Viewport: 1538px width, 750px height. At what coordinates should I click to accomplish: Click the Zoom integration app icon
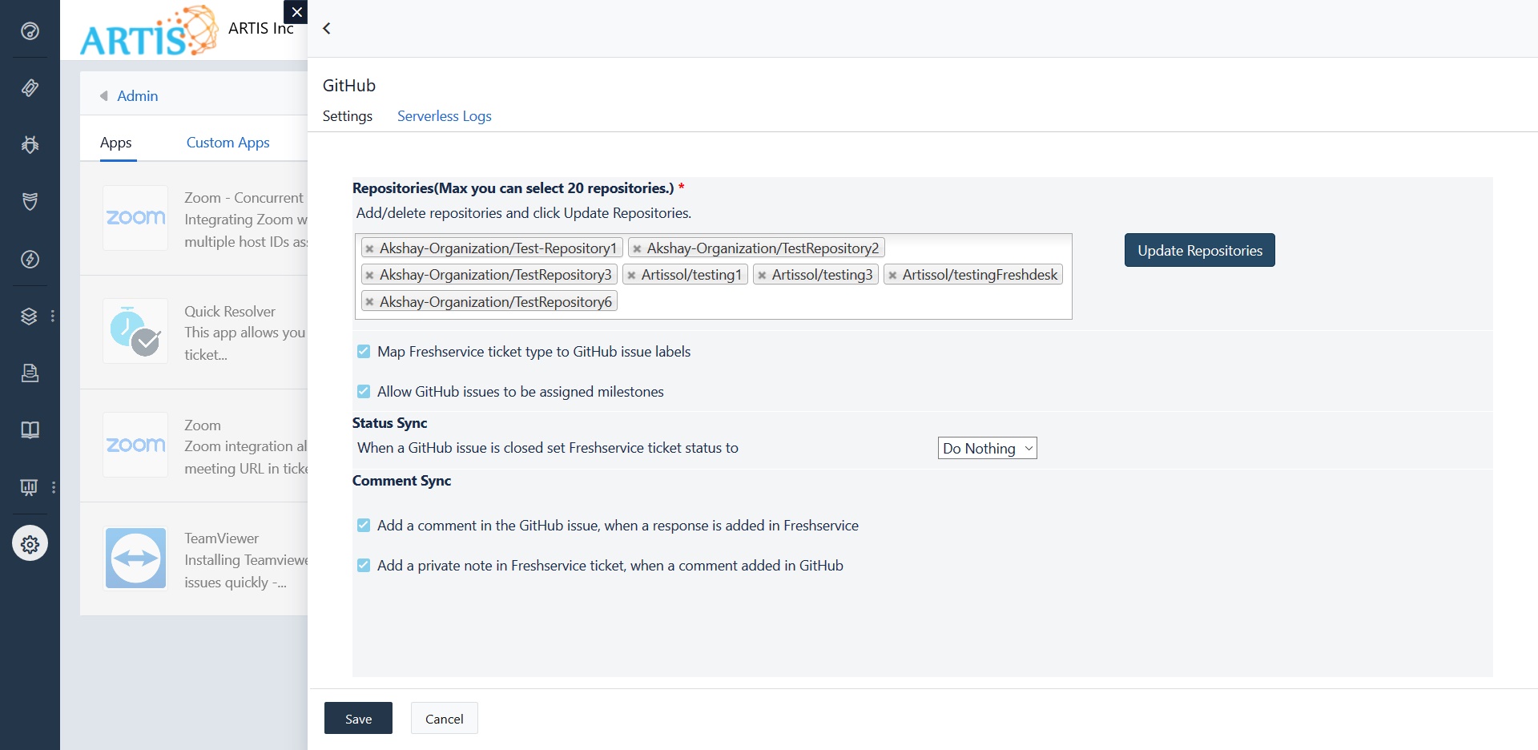pos(135,445)
